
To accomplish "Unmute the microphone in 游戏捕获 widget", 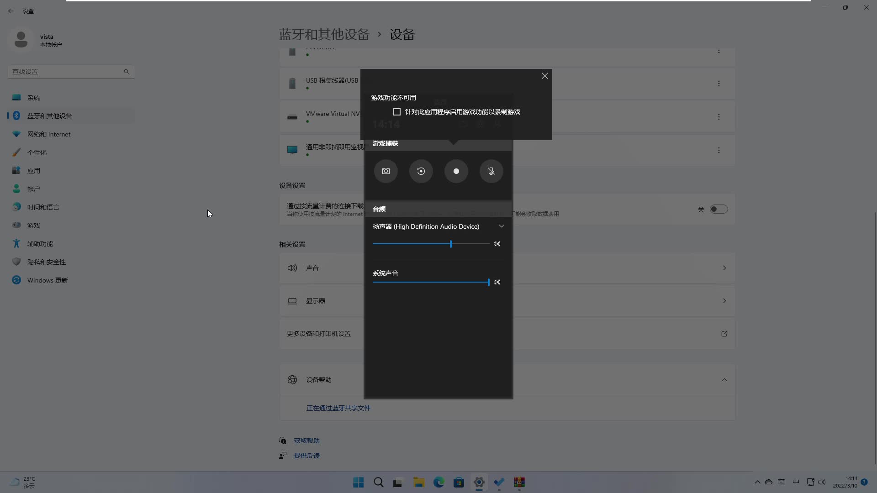I will pyautogui.click(x=491, y=171).
